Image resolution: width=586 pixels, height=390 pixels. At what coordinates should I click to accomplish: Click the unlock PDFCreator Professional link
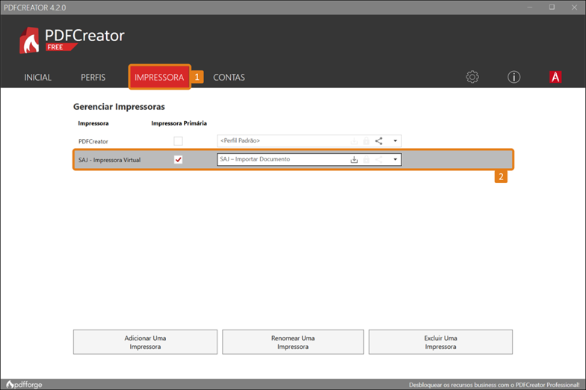pos(494,384)
